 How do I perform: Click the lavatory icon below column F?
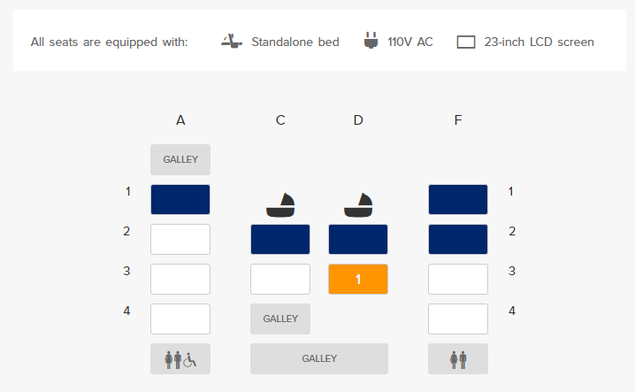pyautogui.click(x=458, y=358)
